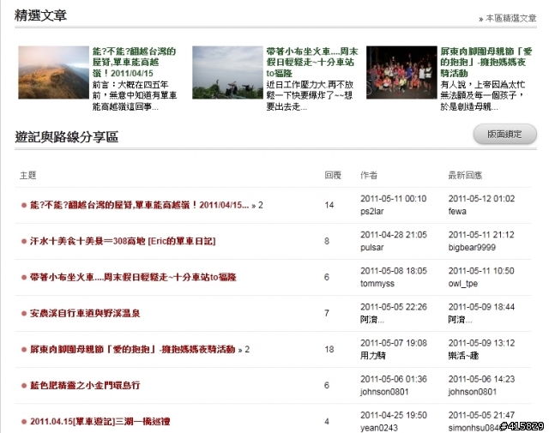Click the 回覆 column header
The width and height of the screenshot is (549, 433).
(x=333, y=175)
